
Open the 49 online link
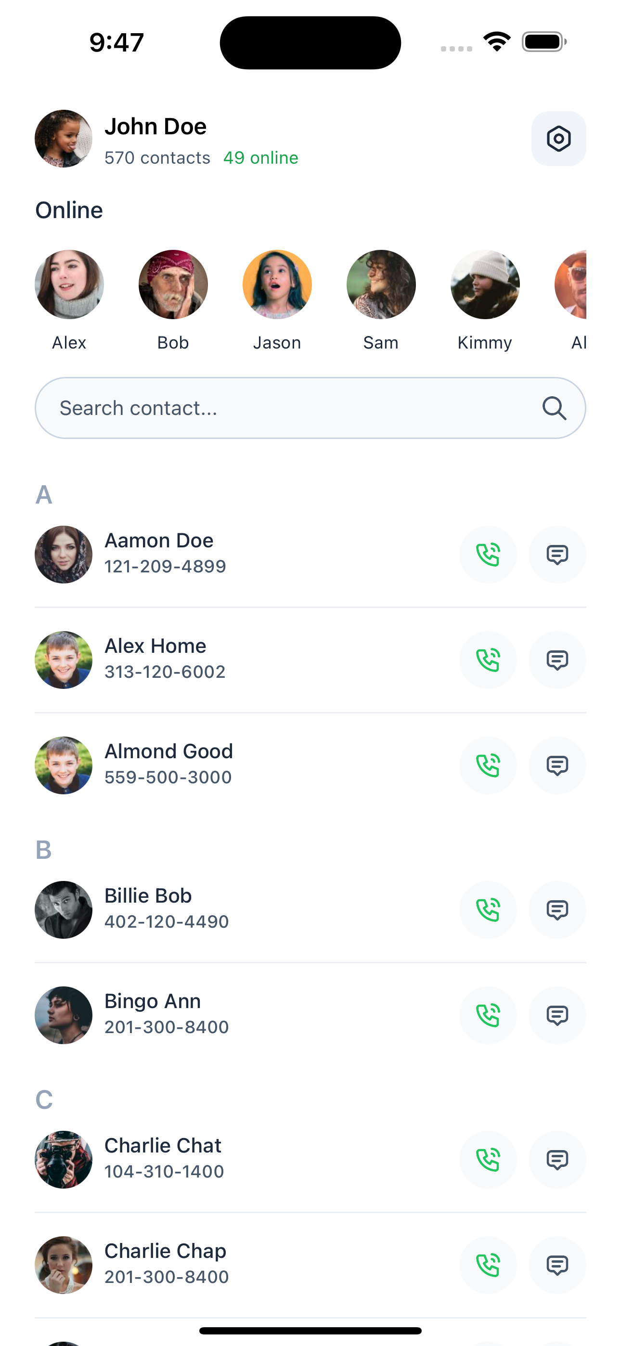click(x=260, y=158)
